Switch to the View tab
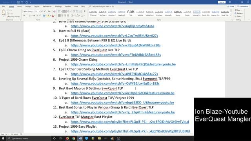Screen dimensions: 251x141 click(76, 6)
